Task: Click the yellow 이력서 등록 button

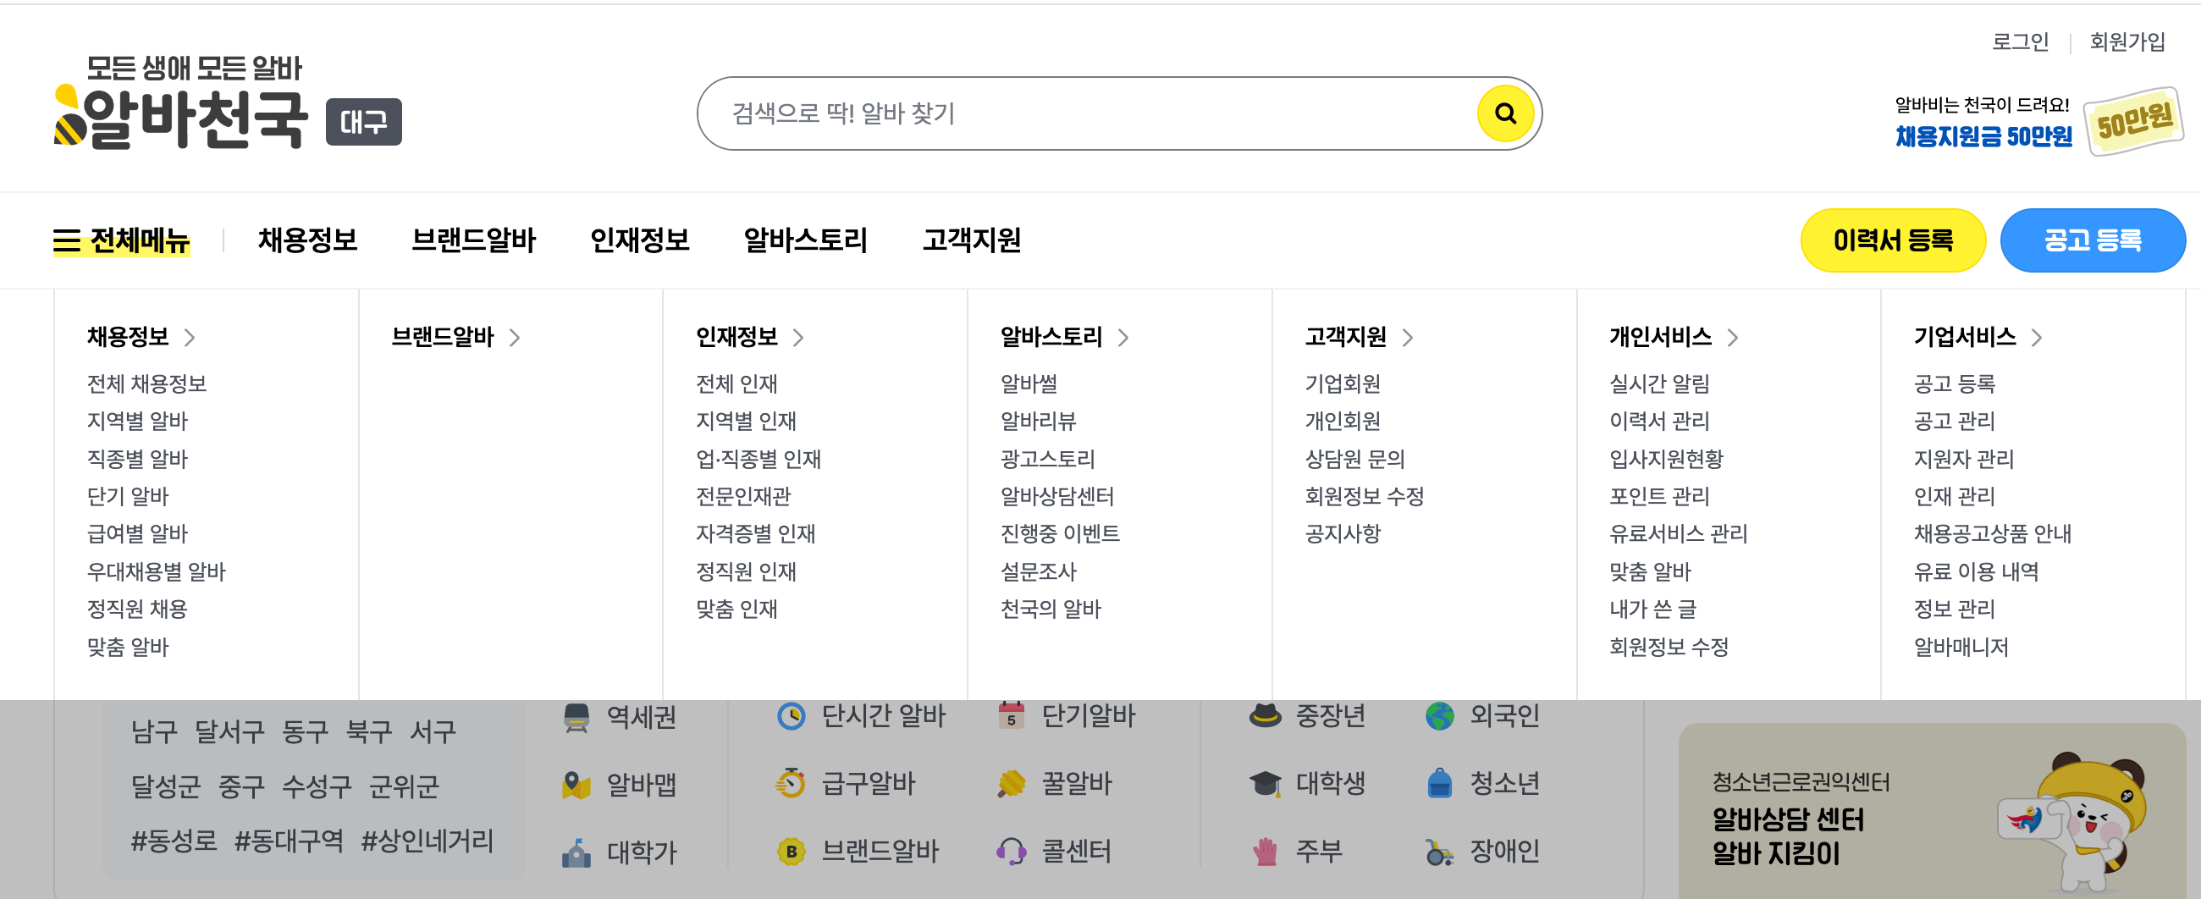Action: pyautogui.click(x=1894, y=240)
